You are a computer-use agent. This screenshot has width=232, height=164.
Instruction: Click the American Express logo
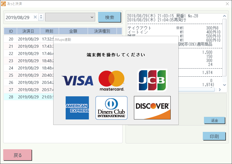click(77, 108)
